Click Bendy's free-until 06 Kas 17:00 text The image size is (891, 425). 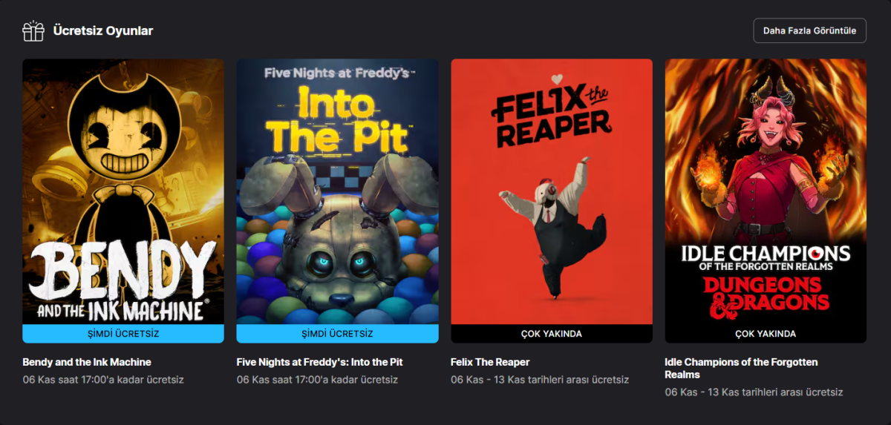(103, 380)
